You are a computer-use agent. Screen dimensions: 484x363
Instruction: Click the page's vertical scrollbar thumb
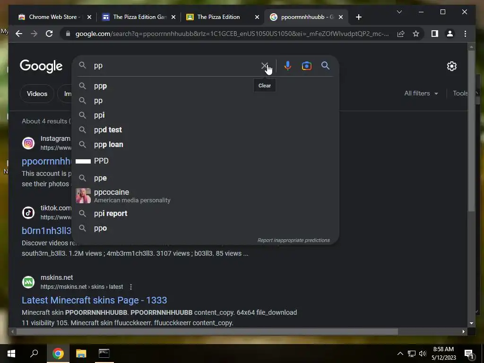click(471, 131)
